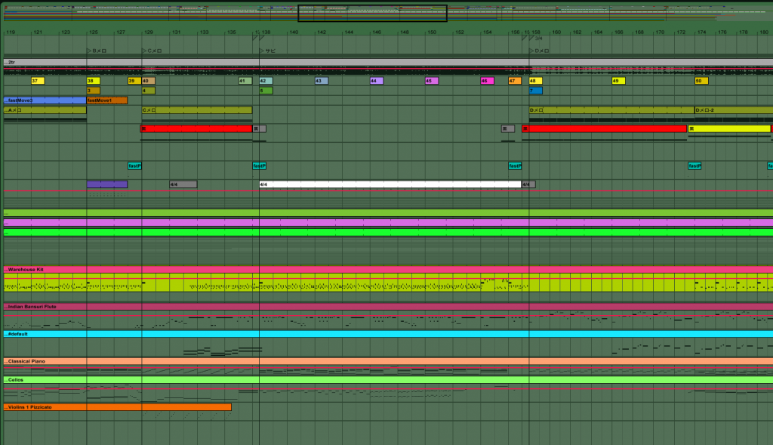Select the yellow clip numbered 49
The width and height of the screenshot is (773, 445).
[x=618, y=81]
